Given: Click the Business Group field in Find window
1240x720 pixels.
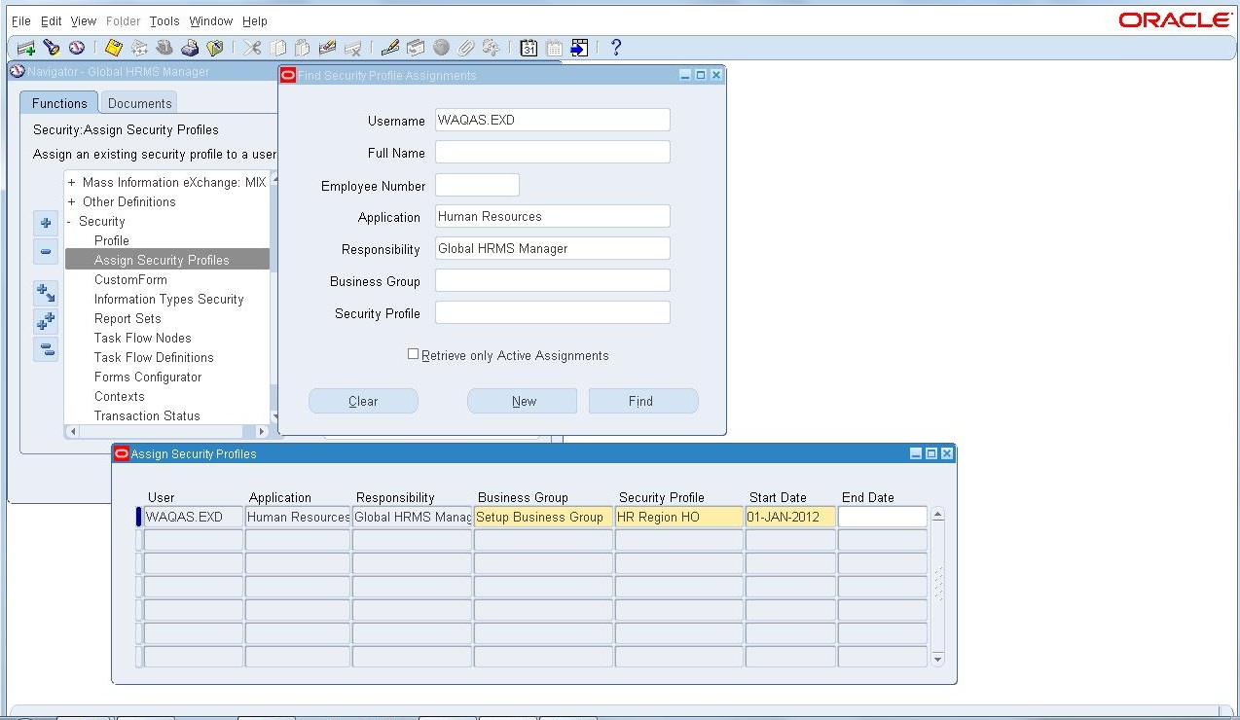Looking at the screenshot, I should click(552, 280).
